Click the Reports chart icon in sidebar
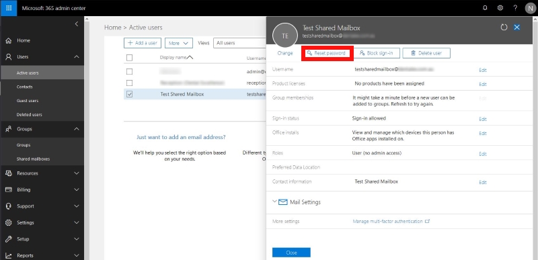Screen dimensions: 538x260 (9, 255)
